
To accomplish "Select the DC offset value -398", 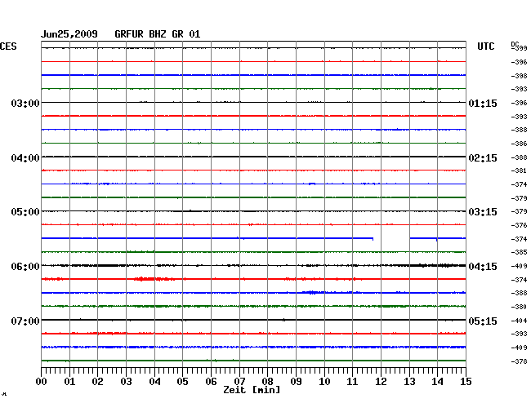I will tap(519, 76).
